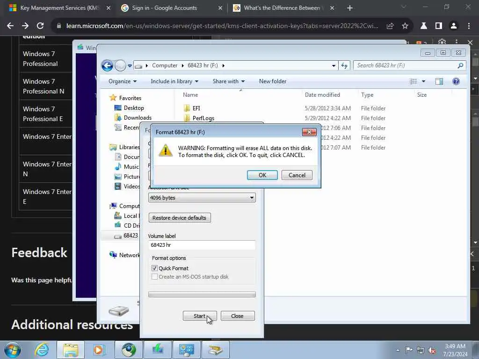Open Windows Media Player from the taskbar
The width and height of the screenshot is (479, 359).
tap(99, 350)
